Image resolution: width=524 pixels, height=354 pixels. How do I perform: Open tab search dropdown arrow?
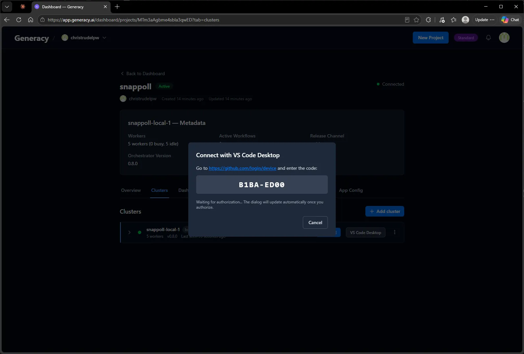(x=7, y=7)
